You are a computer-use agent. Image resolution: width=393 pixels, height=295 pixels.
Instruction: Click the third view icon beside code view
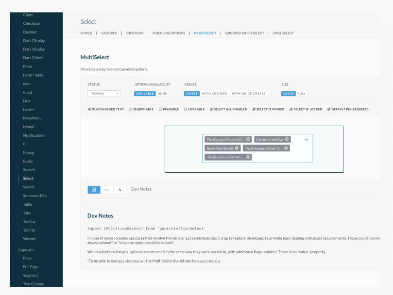coord(120,190)
